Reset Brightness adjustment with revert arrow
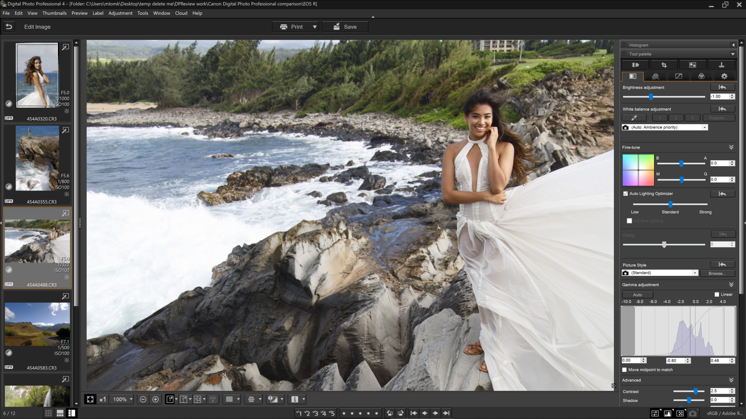Screen dimensions: 746x419 click(x=722, y=87)
